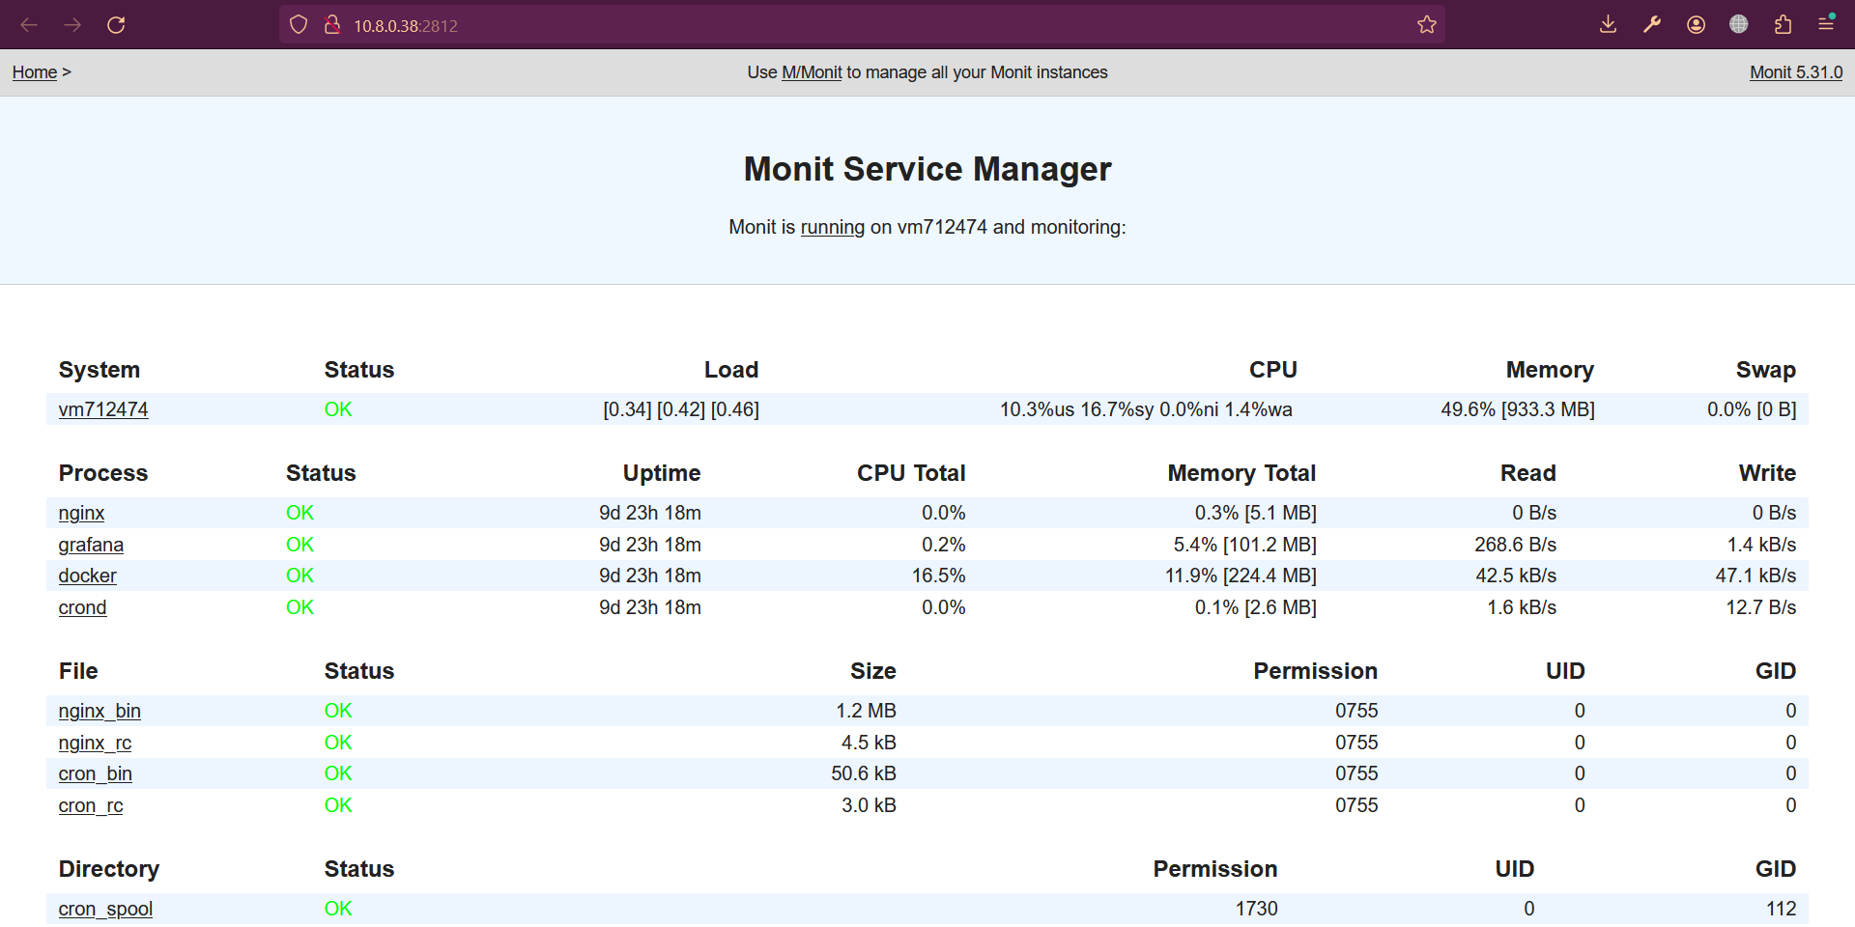Click the memory value 49.6% [933.3 MB]
The height and width of the screenshot is (927, 1855).
pyautogui.click(x=1518, y=409)
